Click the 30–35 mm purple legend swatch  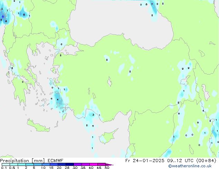(x=77, y=165)
